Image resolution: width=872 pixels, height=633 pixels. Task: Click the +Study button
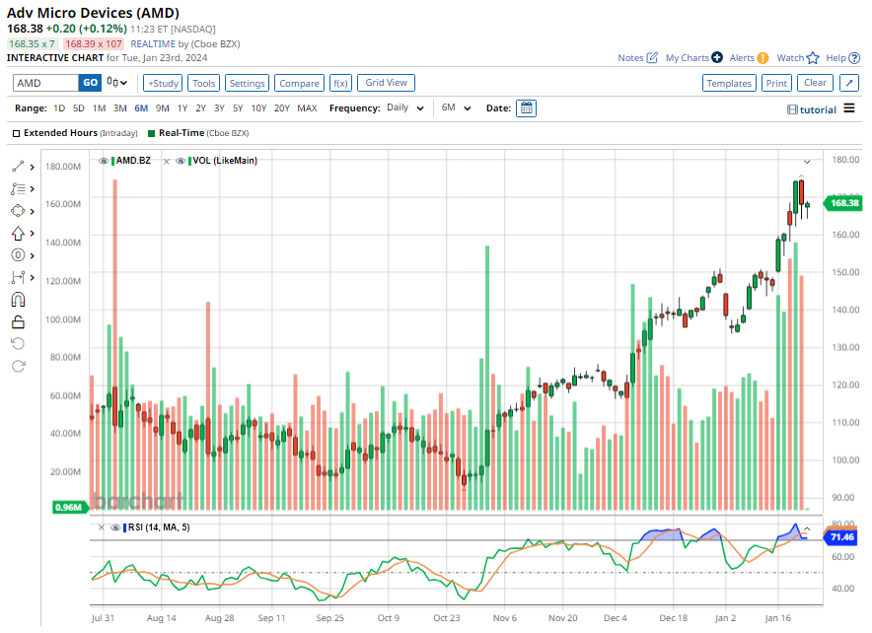click(x=164, y=84)
